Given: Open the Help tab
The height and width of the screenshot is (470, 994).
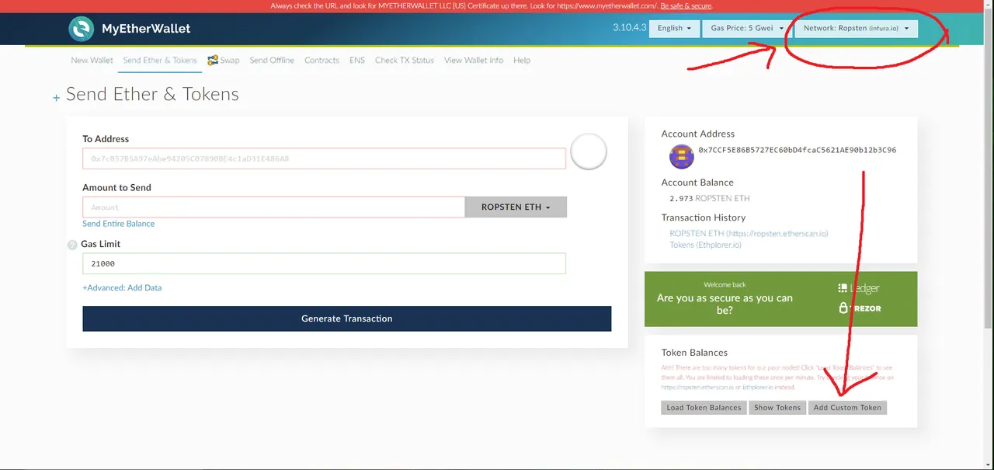Looking at the screenshot, I should [522, 60].
